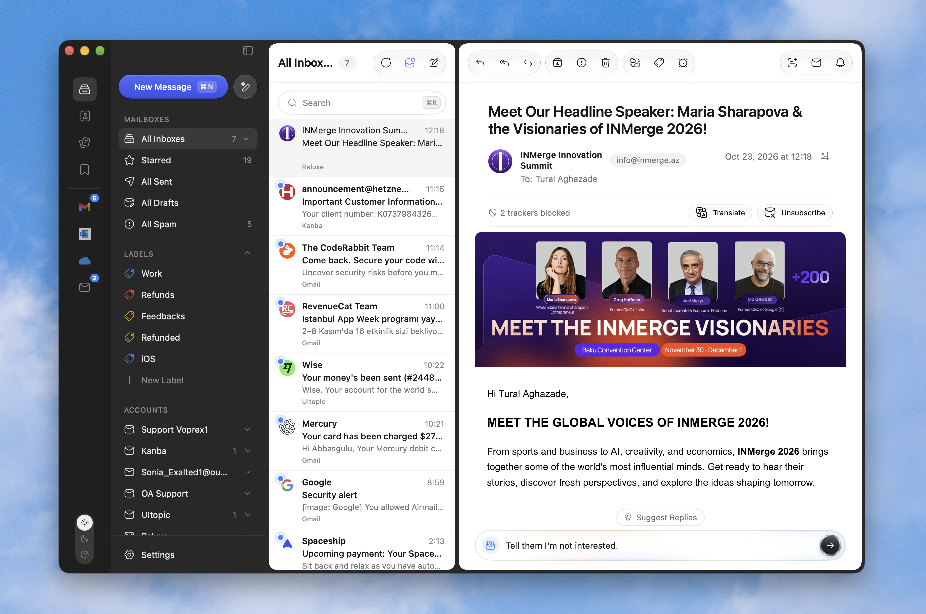Archive the open email
Screen dimensions: 926x614
coord(558,63)
